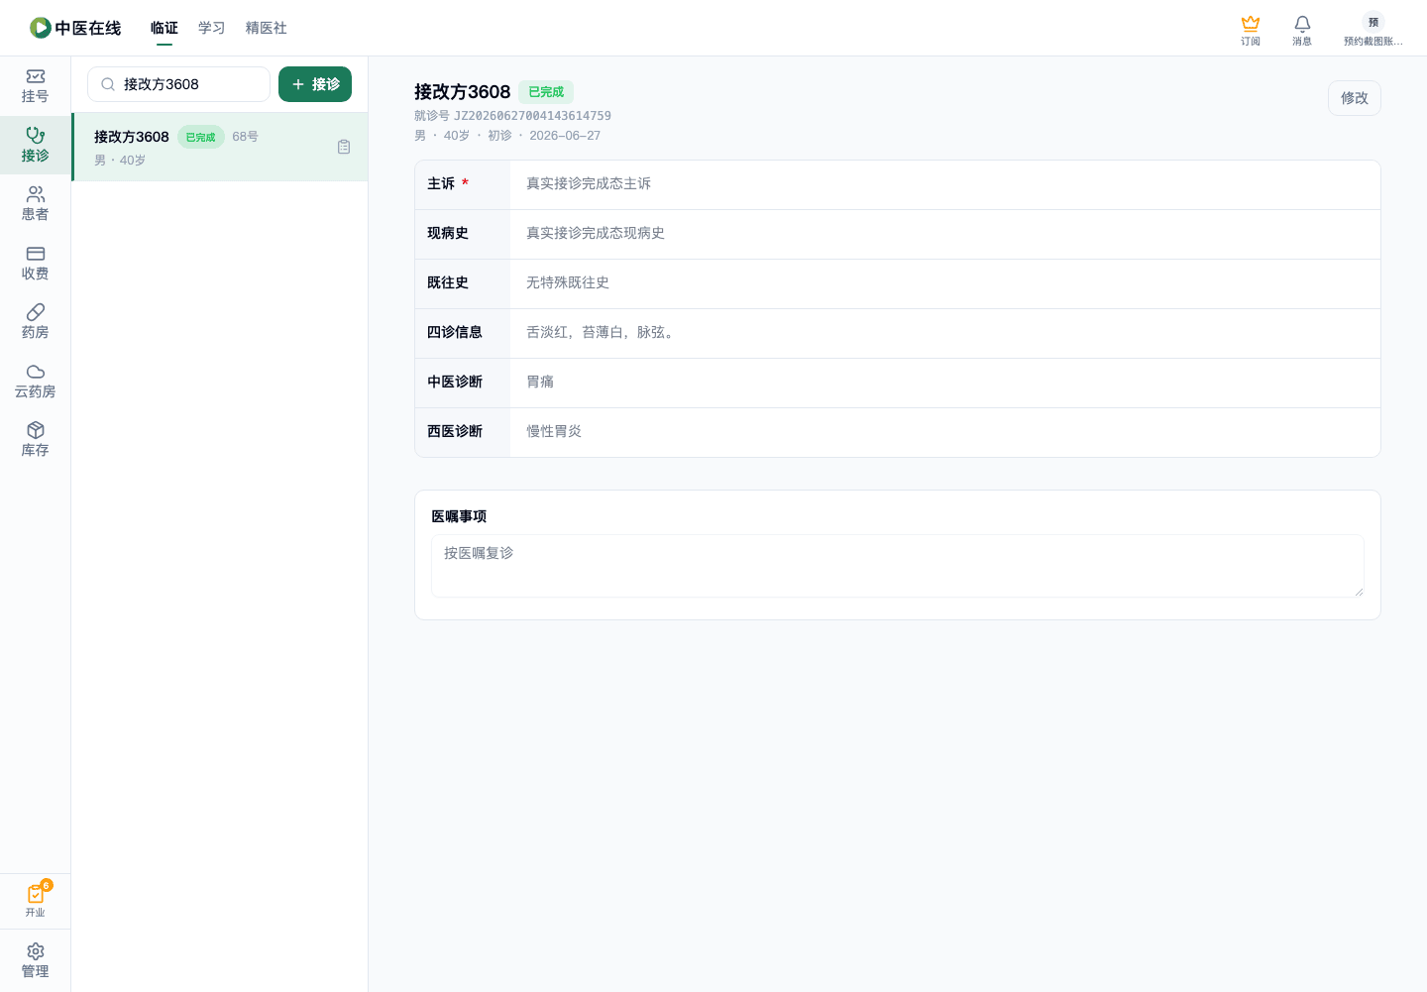The image size is (1427, 992).
Task: Switch to the 临证 tab
Action: pyautogui.click(x=165, y=28)
